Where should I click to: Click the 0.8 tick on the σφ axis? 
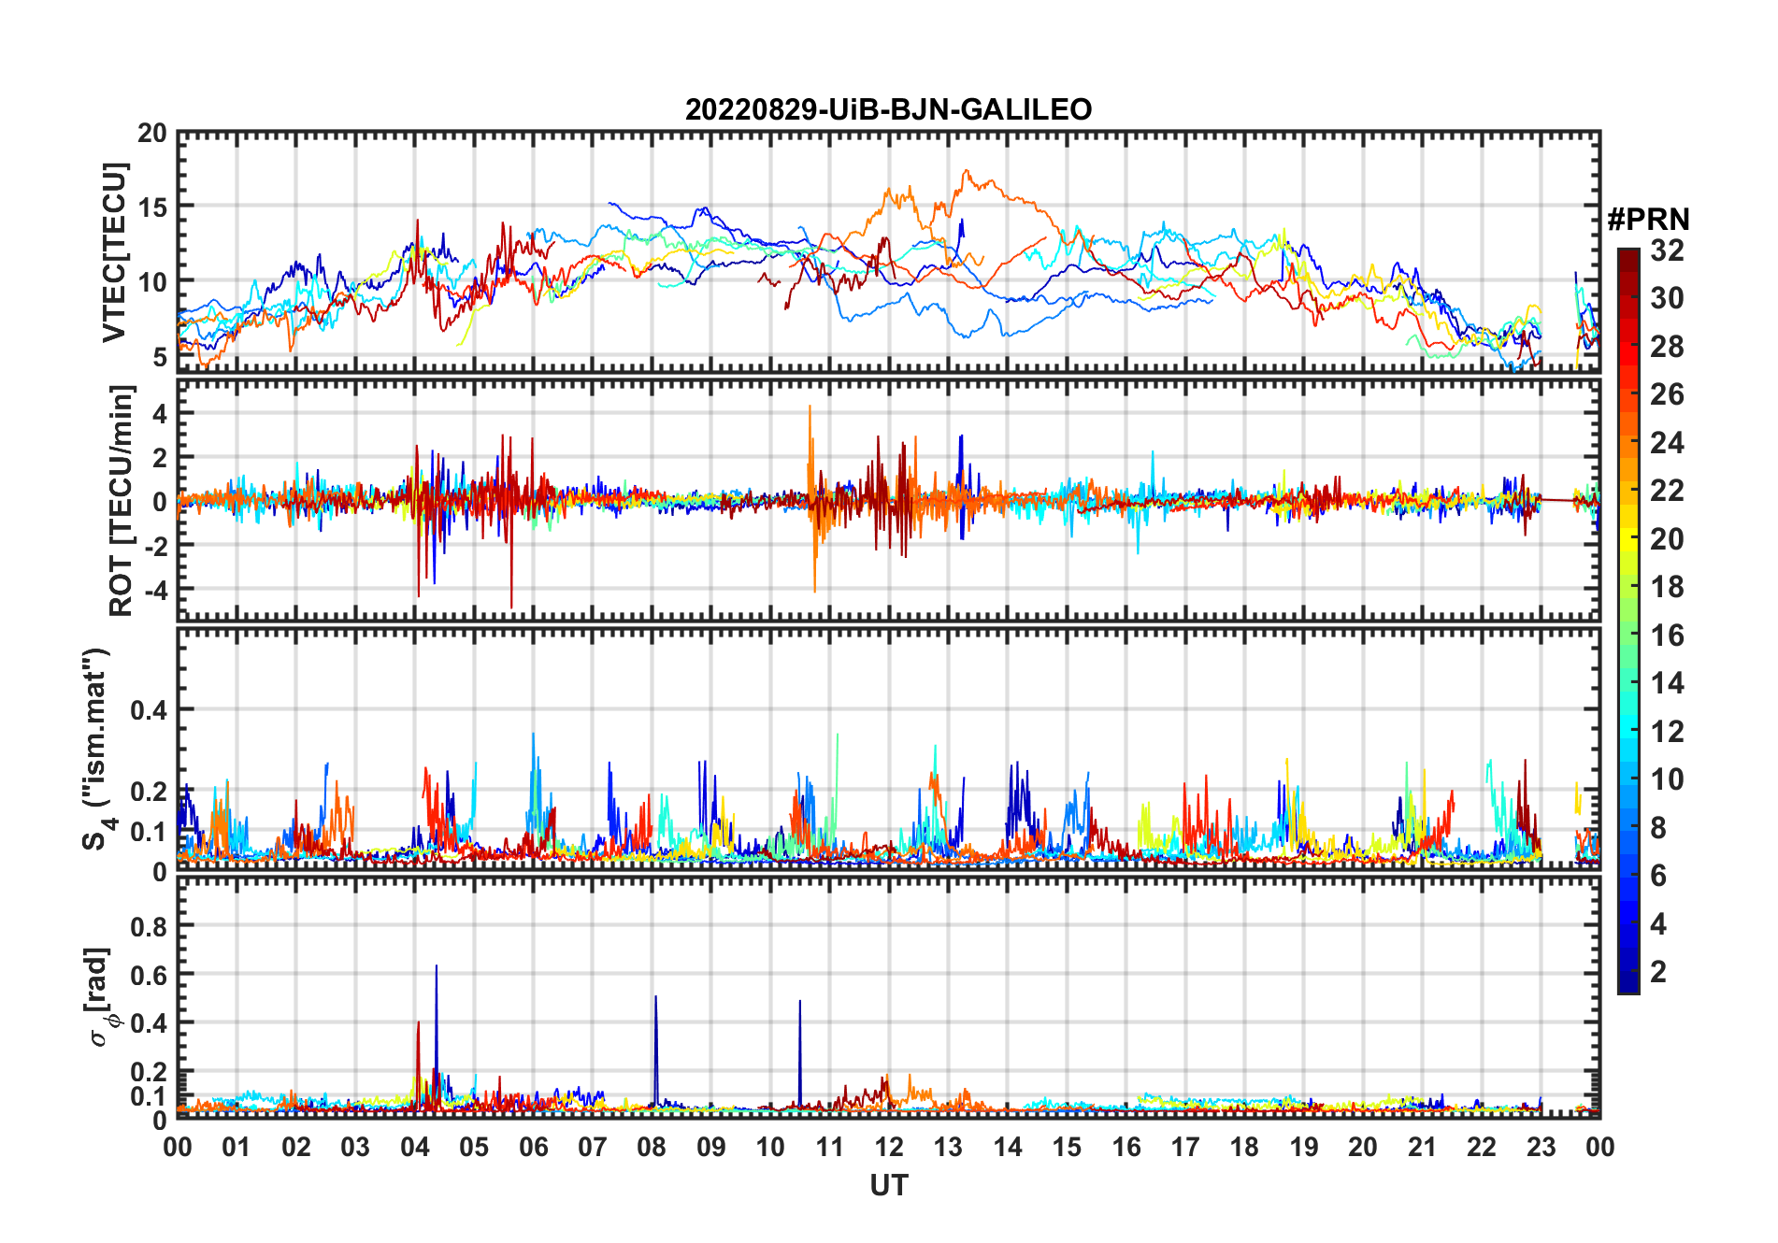click(149, 927)
